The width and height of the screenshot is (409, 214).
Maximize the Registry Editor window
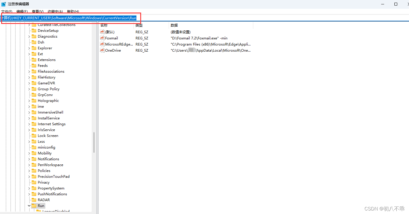tap(396, 4)
